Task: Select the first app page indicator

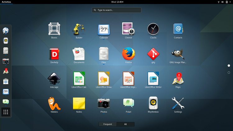Action: tap(229, 65)
